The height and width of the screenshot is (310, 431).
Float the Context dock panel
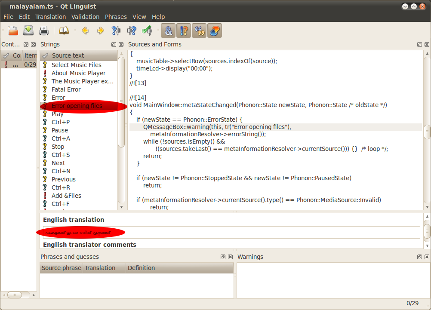click(26, 45)
